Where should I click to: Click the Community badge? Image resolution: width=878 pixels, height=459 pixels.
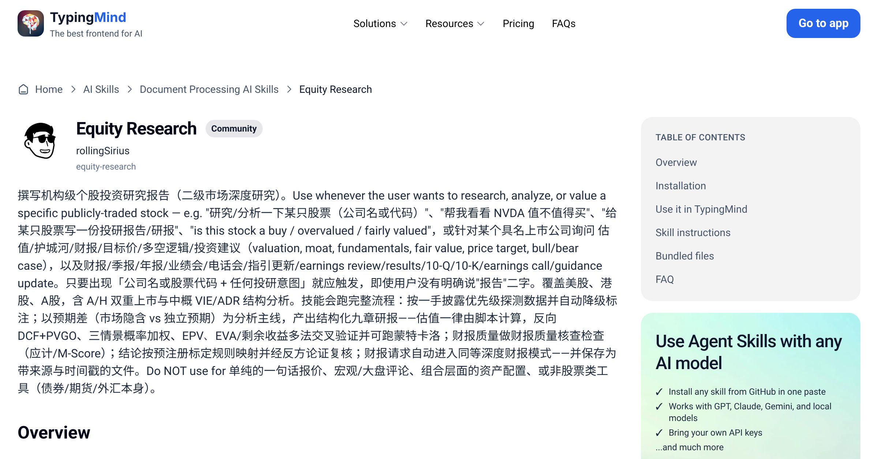(234, 129)
